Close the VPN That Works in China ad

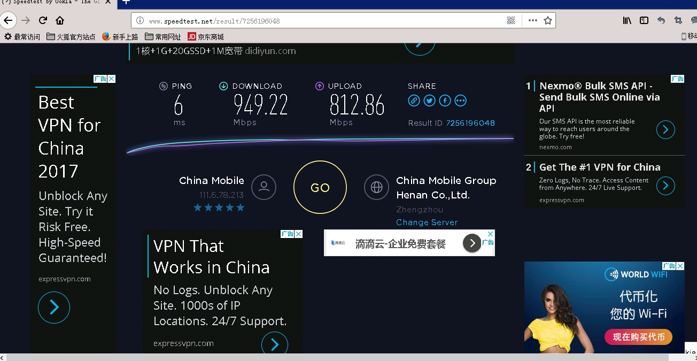click(x=299, y=234)
